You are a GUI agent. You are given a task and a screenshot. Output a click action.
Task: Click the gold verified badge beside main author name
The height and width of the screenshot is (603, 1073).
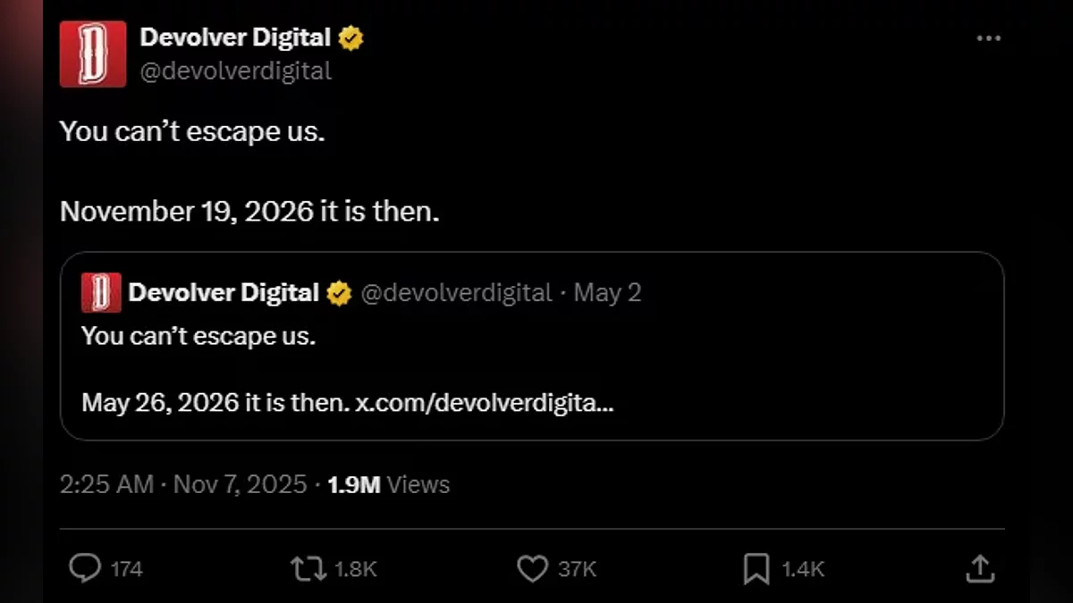pyautogui.click(x=351, y=38)
